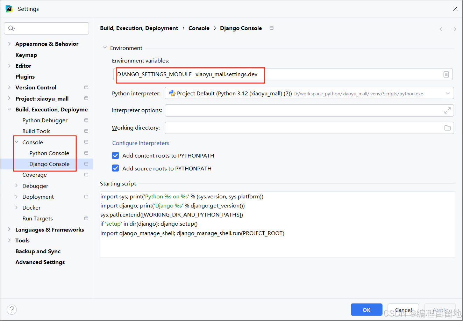The image size is (463, 321).
Task: Expand Appearance & Behavior
Action: (x=9, y=44)
